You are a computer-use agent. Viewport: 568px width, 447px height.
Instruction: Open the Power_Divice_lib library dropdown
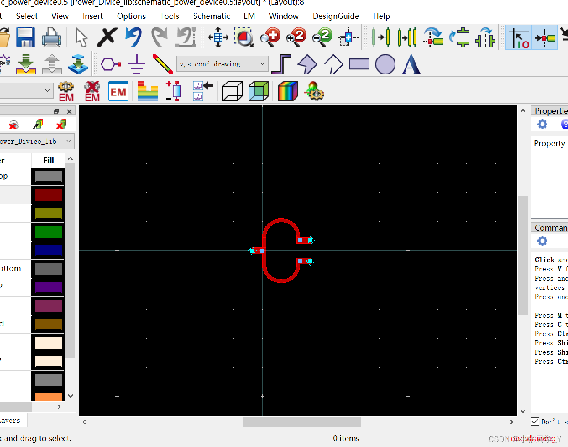tap(37, 141)
